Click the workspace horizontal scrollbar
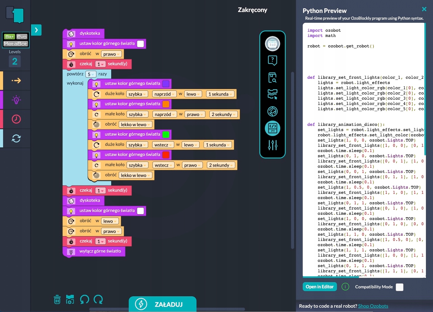This screenshot has height=312, width=433. [167, 309]
